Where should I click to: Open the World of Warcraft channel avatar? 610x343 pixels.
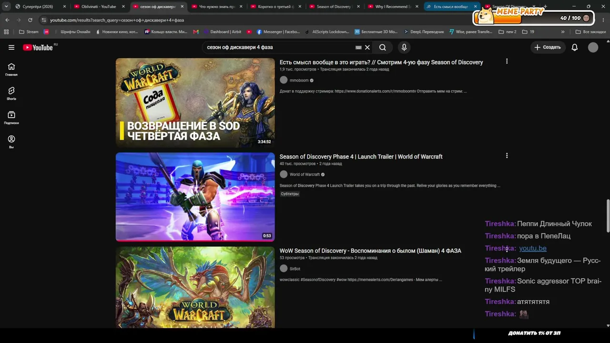click(x=284, y=174)
